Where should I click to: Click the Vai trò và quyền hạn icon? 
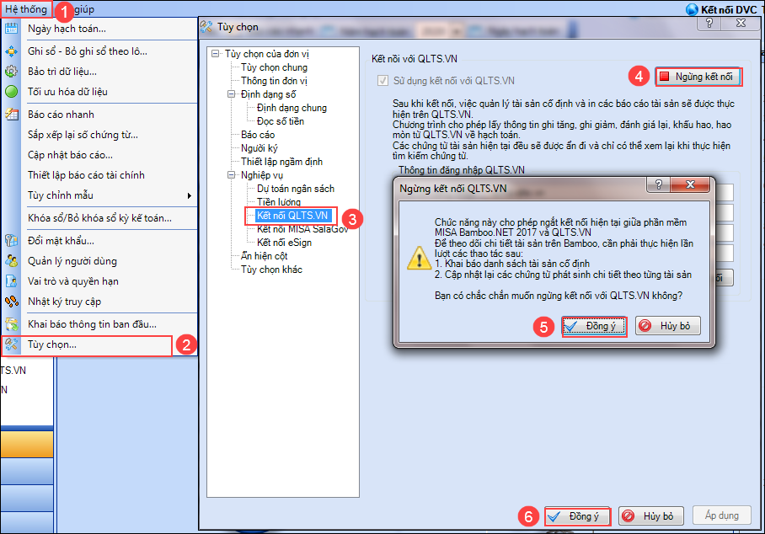tap(11, 281)
